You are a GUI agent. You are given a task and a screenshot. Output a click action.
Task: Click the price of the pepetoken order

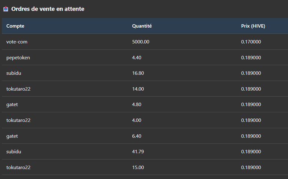tap(251, 57)
